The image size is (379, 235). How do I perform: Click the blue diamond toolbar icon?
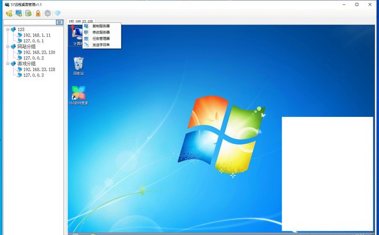pos(57,13)
